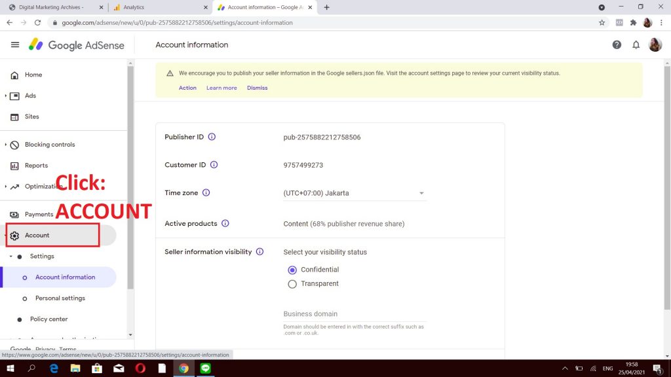Click the Learn more link

(221, 88)
